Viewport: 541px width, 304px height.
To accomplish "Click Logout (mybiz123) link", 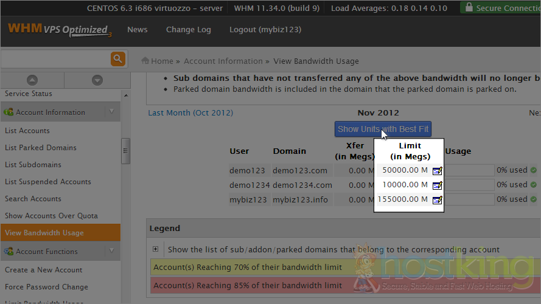I will [265, 30].
